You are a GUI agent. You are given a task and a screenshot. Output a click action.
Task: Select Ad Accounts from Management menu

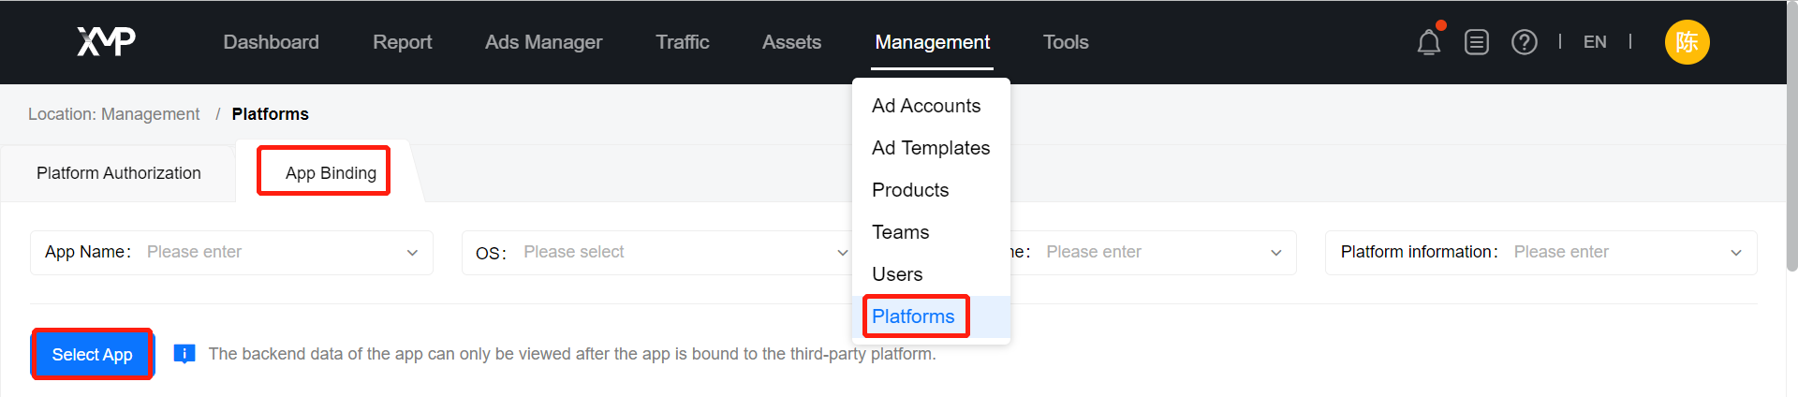[x=926, y=106]
